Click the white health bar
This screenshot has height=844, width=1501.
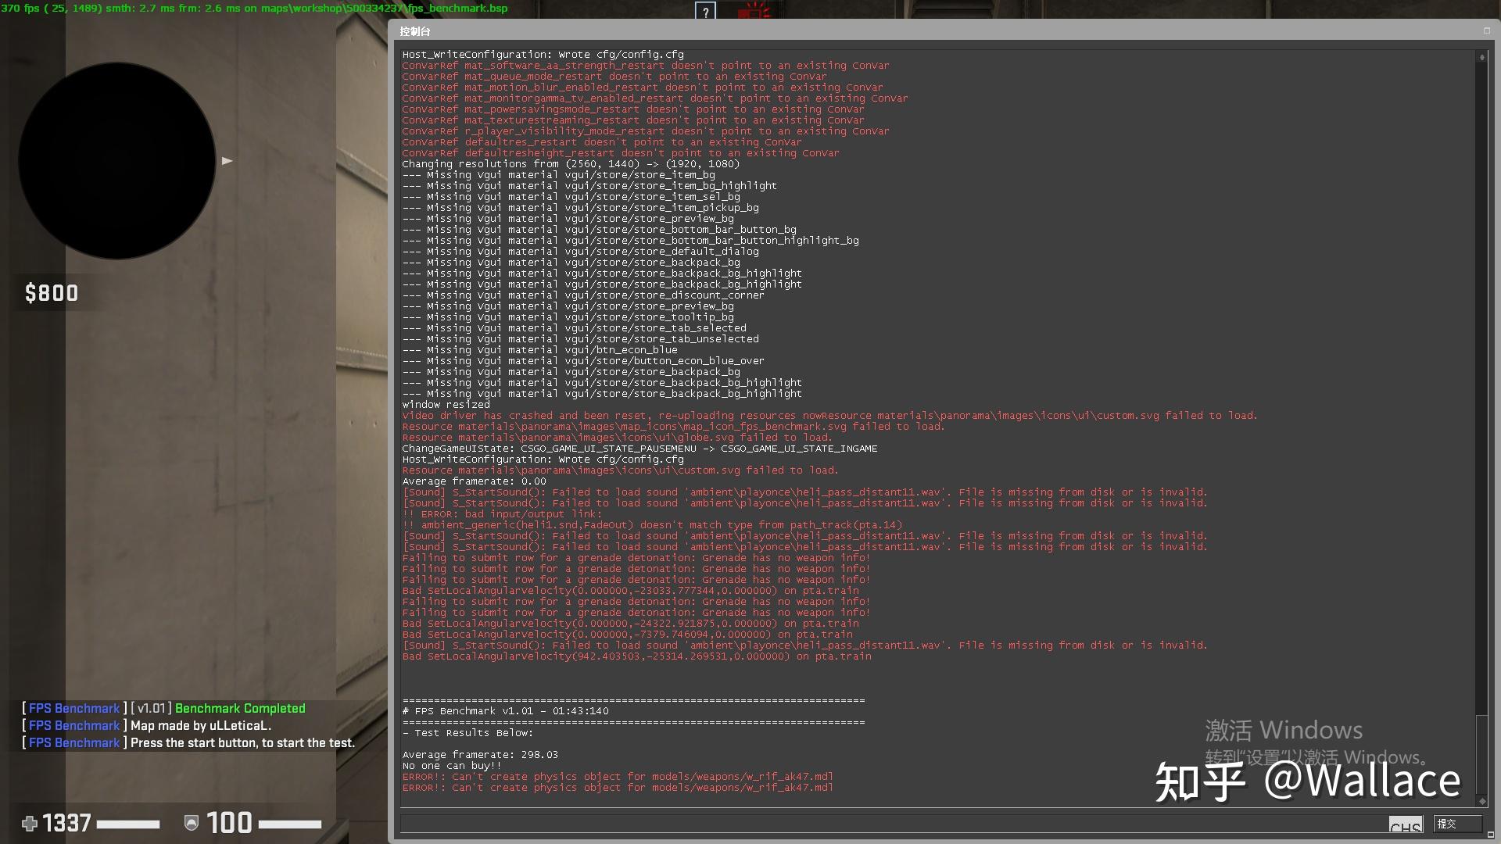[128, 824]
